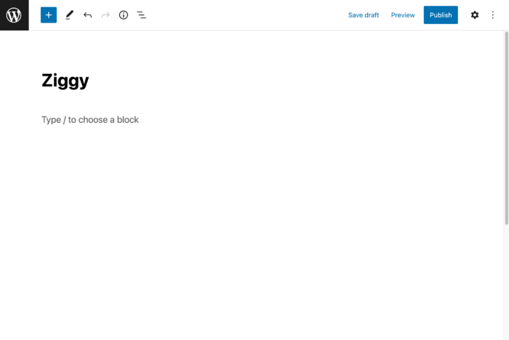This screenshot has width=509, height=340.
Task: Open the List View outline icon
Action: pyautogui.click(x=141, y=15)
